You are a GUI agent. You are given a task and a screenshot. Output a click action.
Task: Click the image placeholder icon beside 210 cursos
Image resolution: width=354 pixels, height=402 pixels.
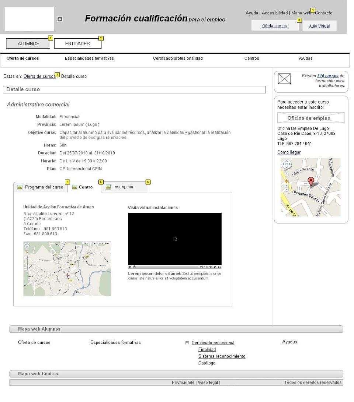[x=284, y=78]
